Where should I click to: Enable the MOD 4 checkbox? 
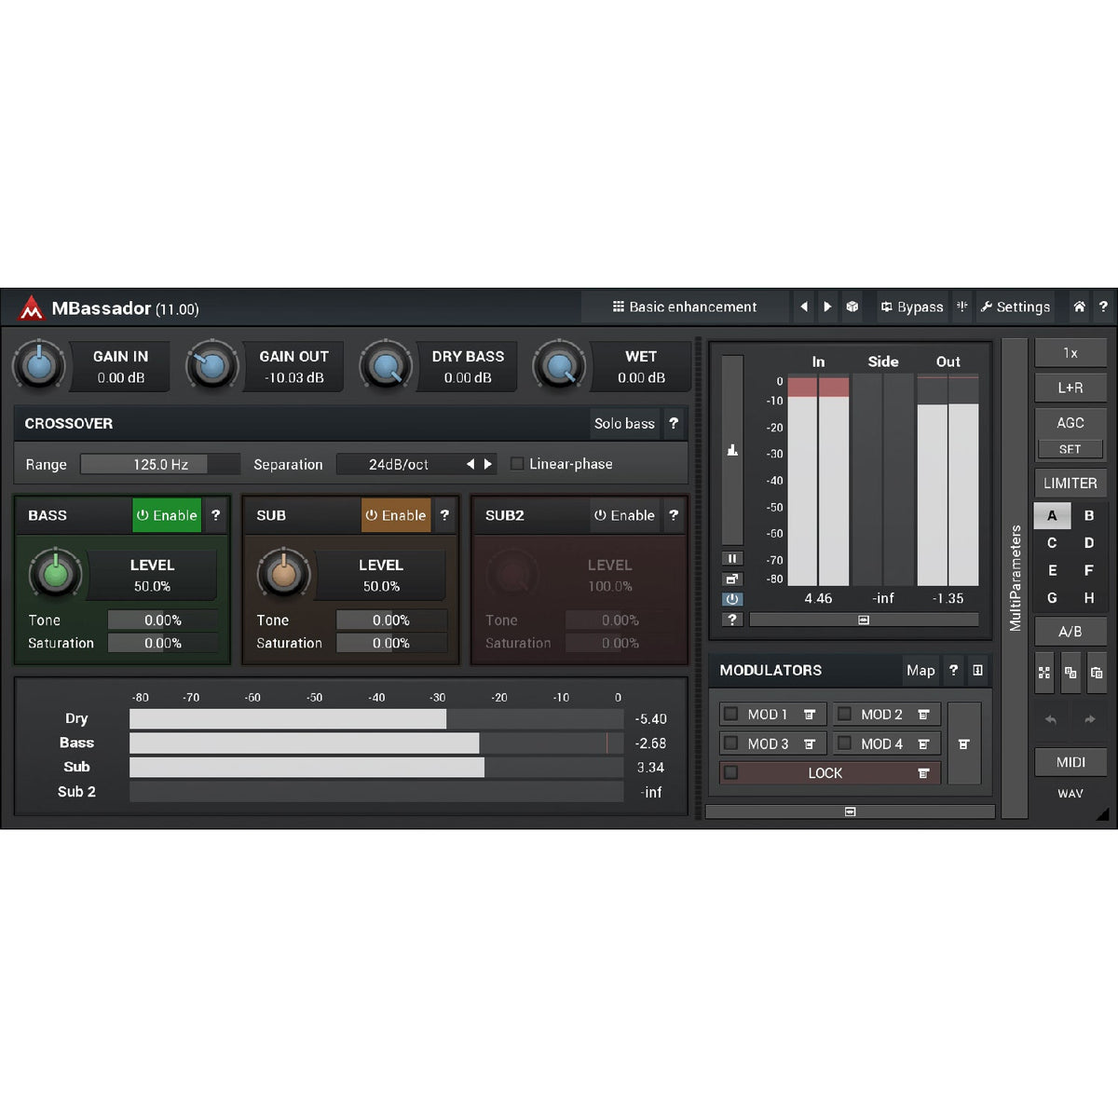tap(845, 743)
